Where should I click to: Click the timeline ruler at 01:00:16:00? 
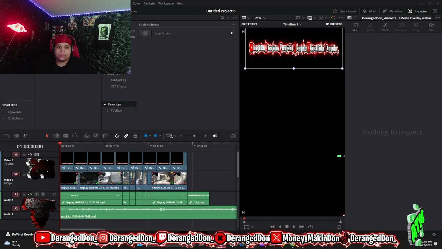[112, 146]
